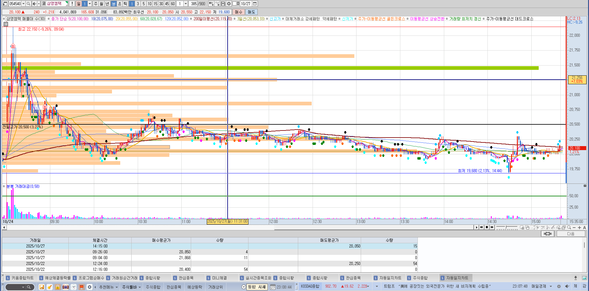Click the 거래상위 toolbar button
The width and height of the screenshot is (589, 291).
pos(215,287)
